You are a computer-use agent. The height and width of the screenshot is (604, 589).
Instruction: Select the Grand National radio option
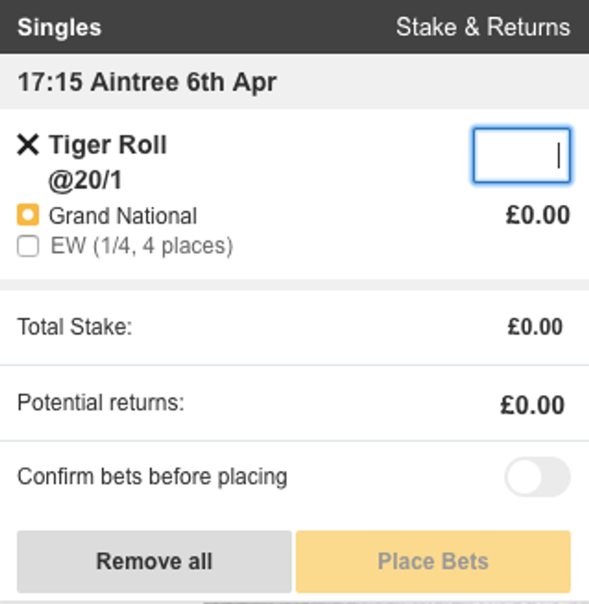(28, 215)
